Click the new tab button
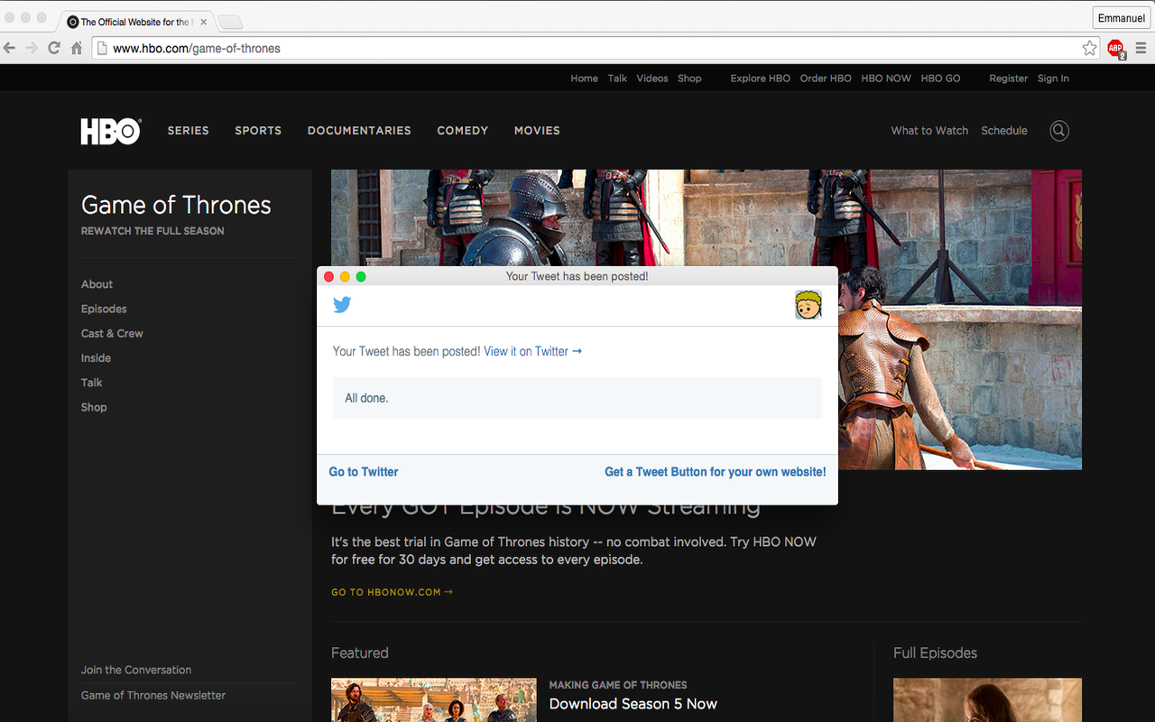 (230, 22)
